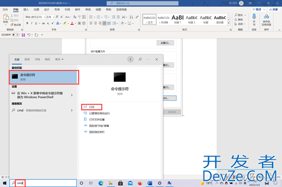
Task: Select the 应用 filter tab in search panel
Action: click(x=27, y=59)
